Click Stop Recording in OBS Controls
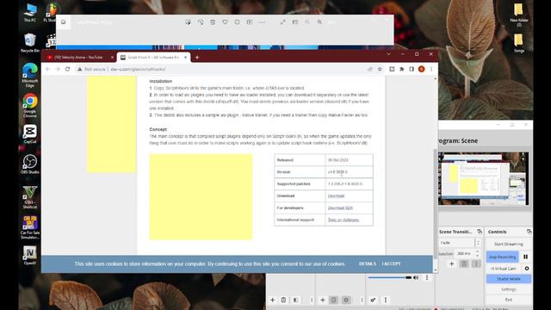This screenshot has width=551, height=310. coord(503,257)
